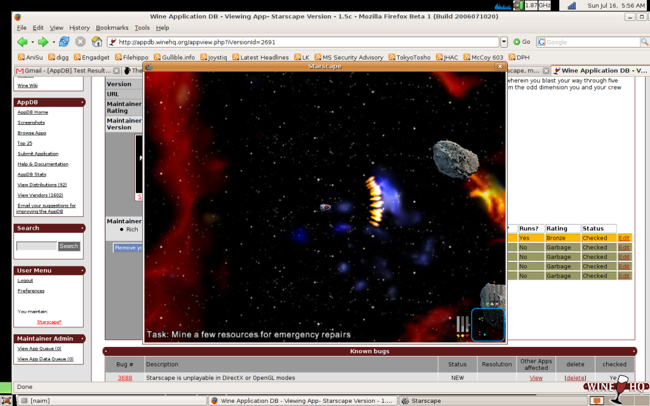Open the DPH bookmark feed

[x=519, y=58]
